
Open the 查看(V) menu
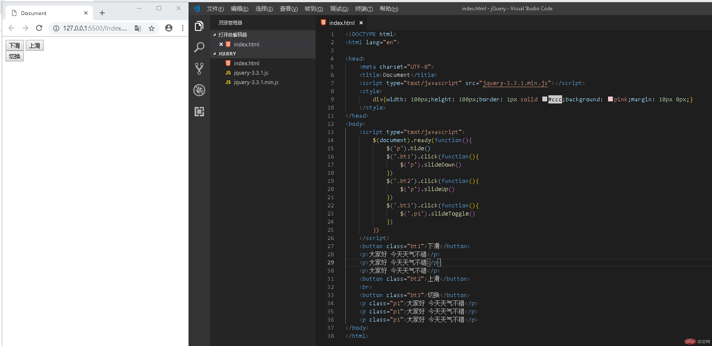(x=289, y=9)
